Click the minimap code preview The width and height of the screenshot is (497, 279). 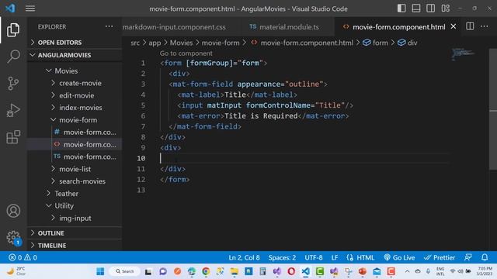(463, 54)
